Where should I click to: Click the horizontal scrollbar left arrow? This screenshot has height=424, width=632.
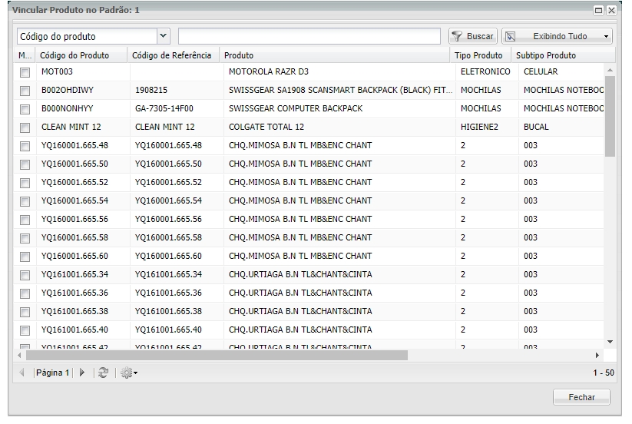(x=19, y=355)
